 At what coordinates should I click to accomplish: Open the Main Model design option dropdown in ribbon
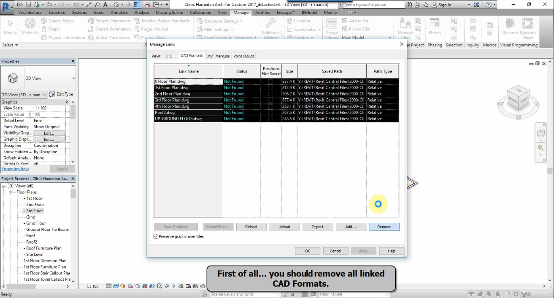(389, 38)
